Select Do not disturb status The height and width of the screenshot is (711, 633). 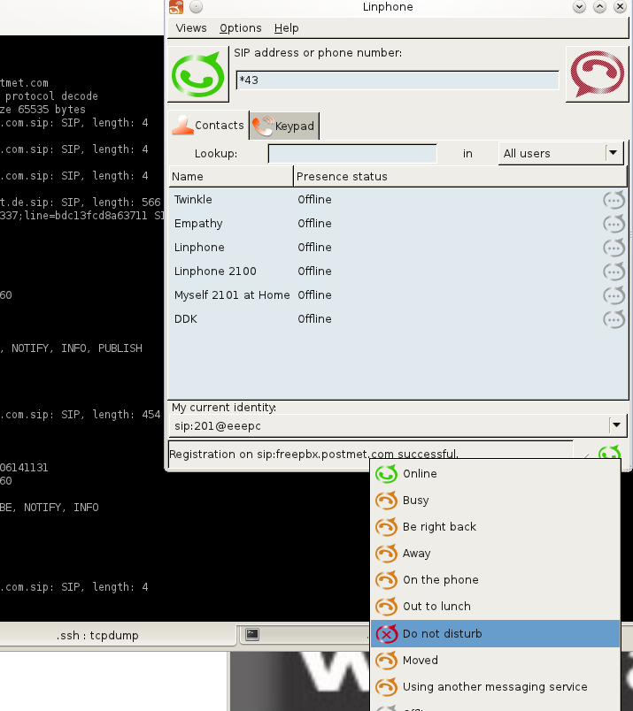tap(442, 634)
